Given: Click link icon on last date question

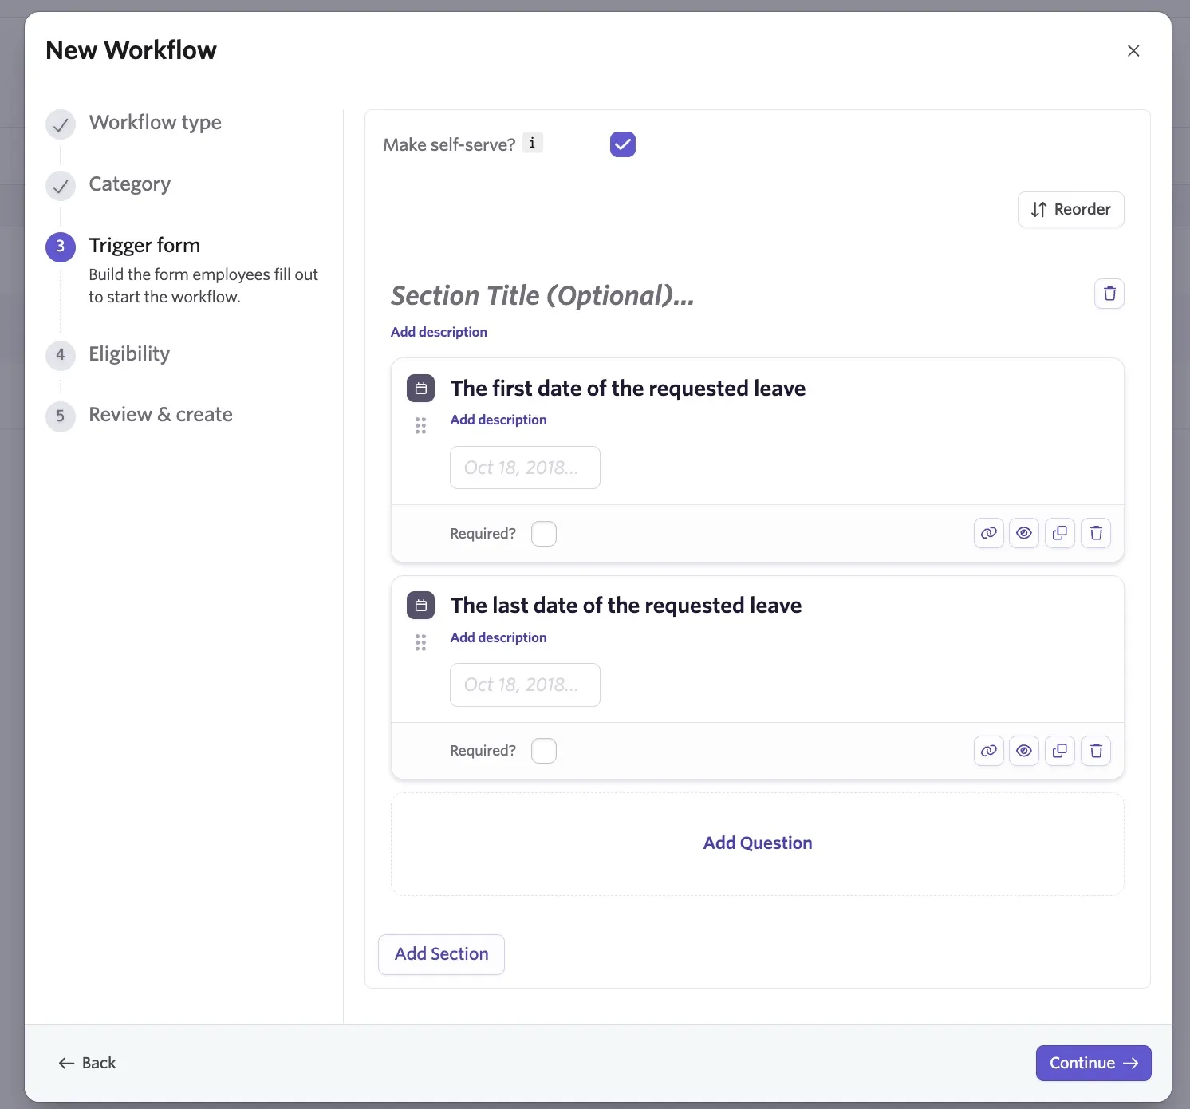Looking at the screenshot, I should click(989, 751).
